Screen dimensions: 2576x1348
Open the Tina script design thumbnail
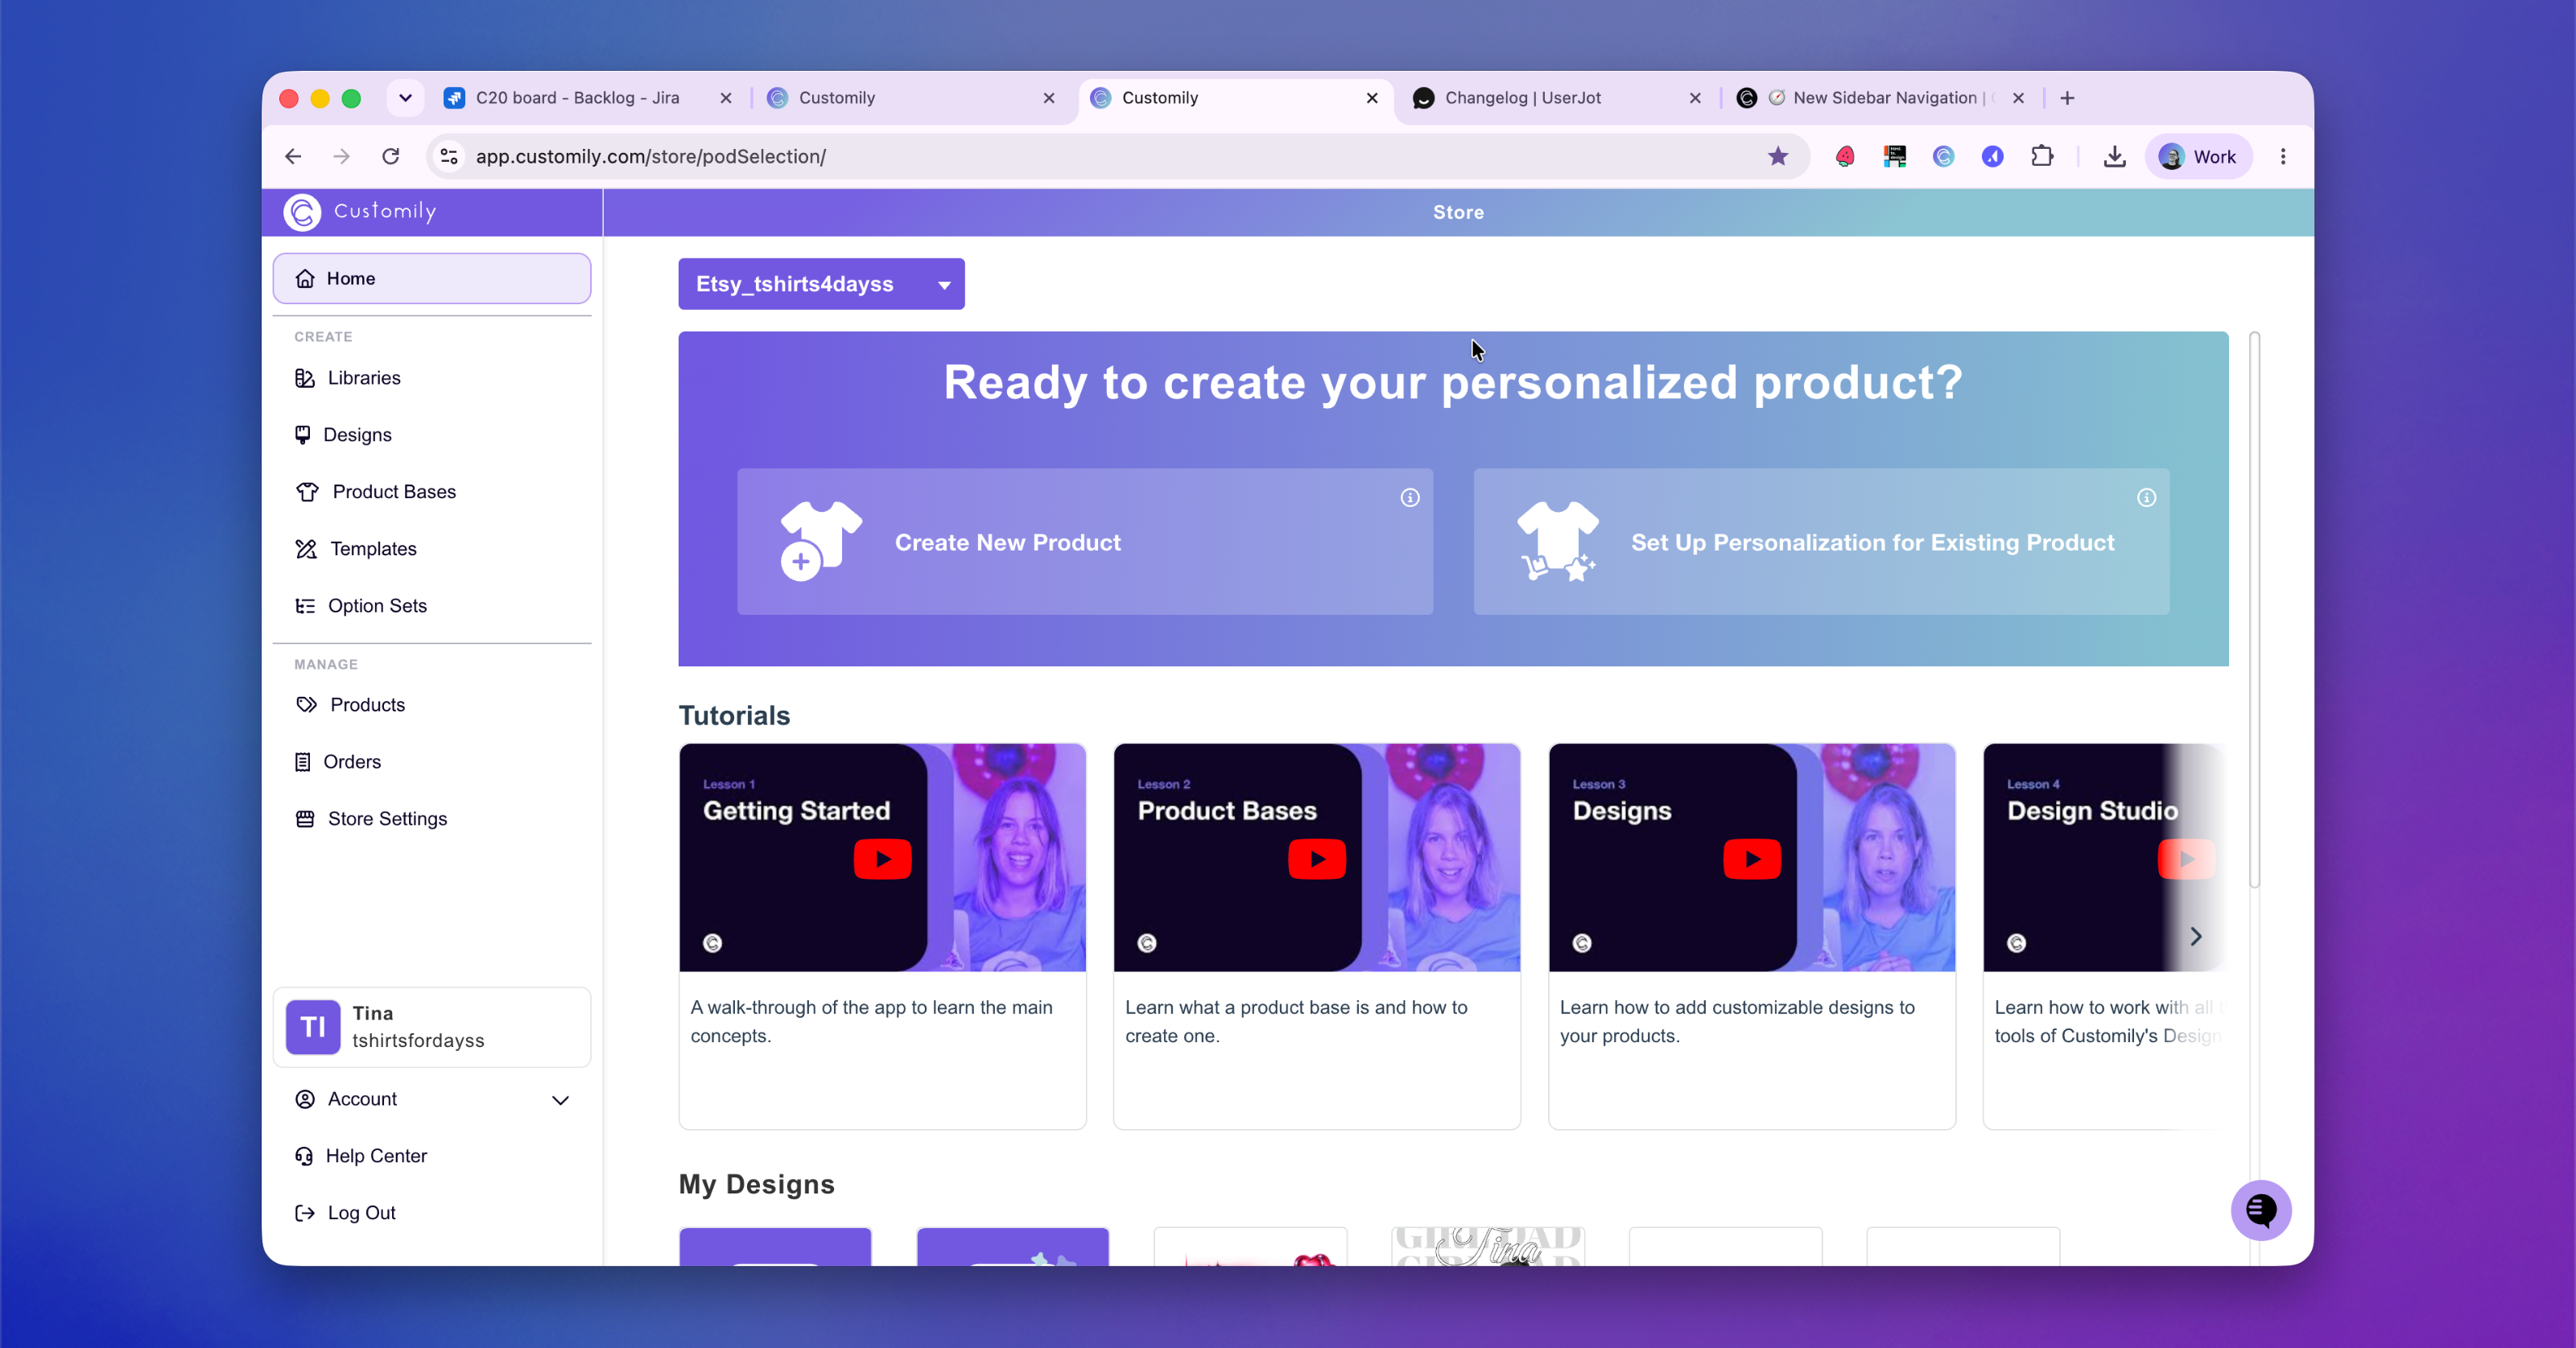[x=1488, y=1246]
